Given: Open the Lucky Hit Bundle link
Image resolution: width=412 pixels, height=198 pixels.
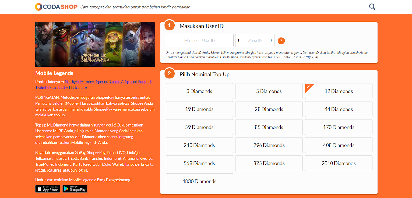Looking at the screenshot, I should coord(72,87).
